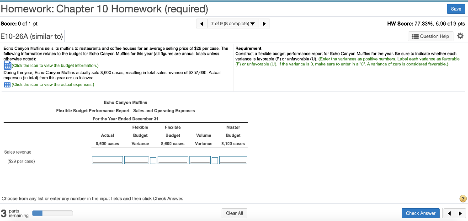The height and width of the screenshot is (221, 468).
Task: Click the 'Score: 0 of 1 pt' text
Action: (19, 24)
